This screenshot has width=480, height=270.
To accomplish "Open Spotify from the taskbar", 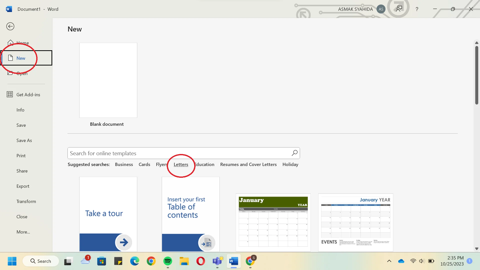I will click(168, 261).
